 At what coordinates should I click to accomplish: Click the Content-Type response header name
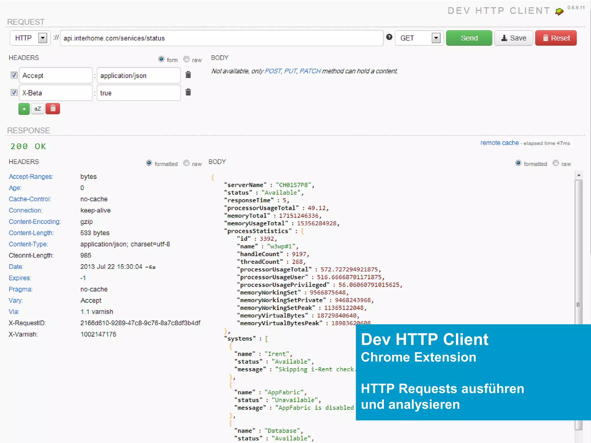click(28, 244)
